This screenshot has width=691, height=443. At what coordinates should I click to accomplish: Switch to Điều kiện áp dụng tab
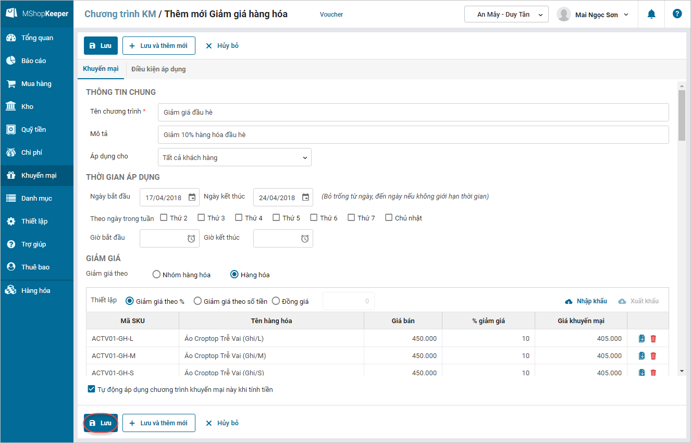pos(158,69)
